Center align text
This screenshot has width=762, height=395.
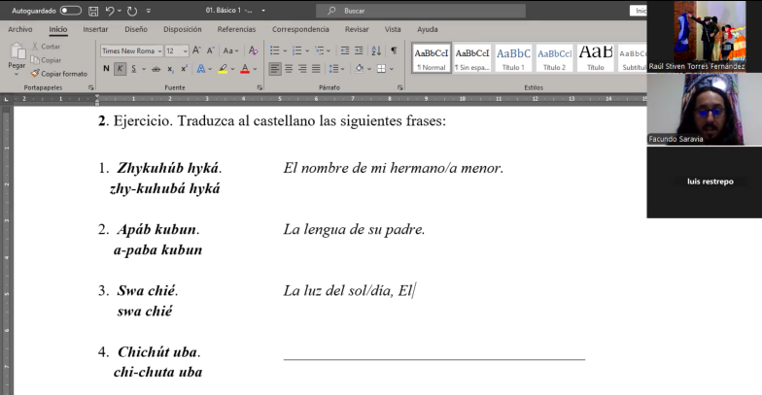pyautogui.click(x=289, y=69)
